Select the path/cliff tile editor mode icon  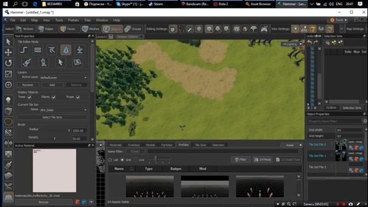24,50
